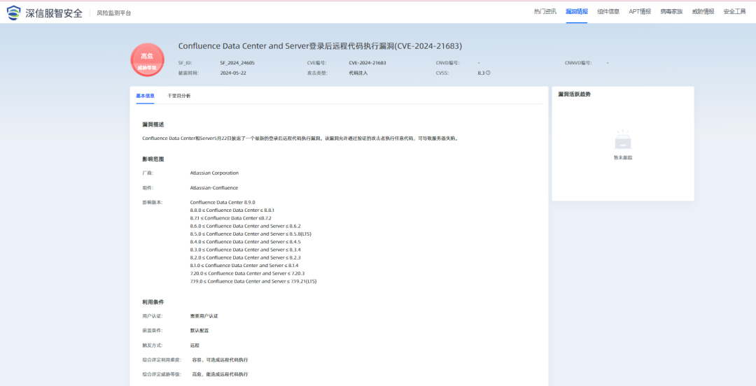The image size is (756, 386).
Task: Click the red 高危 threat level badge
Action: (x=147, y=60)
